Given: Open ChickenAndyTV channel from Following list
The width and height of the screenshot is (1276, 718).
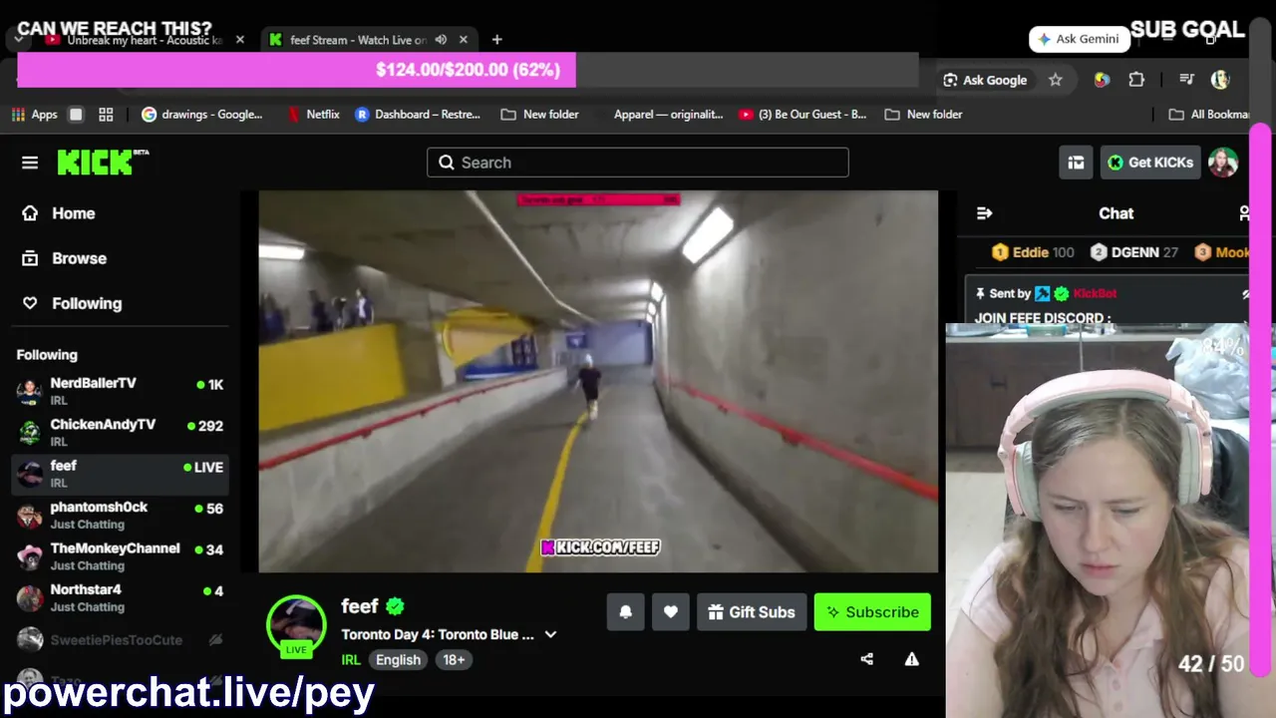Looking at the screenshot, I should pyautogui.click(x=120, y=432).
